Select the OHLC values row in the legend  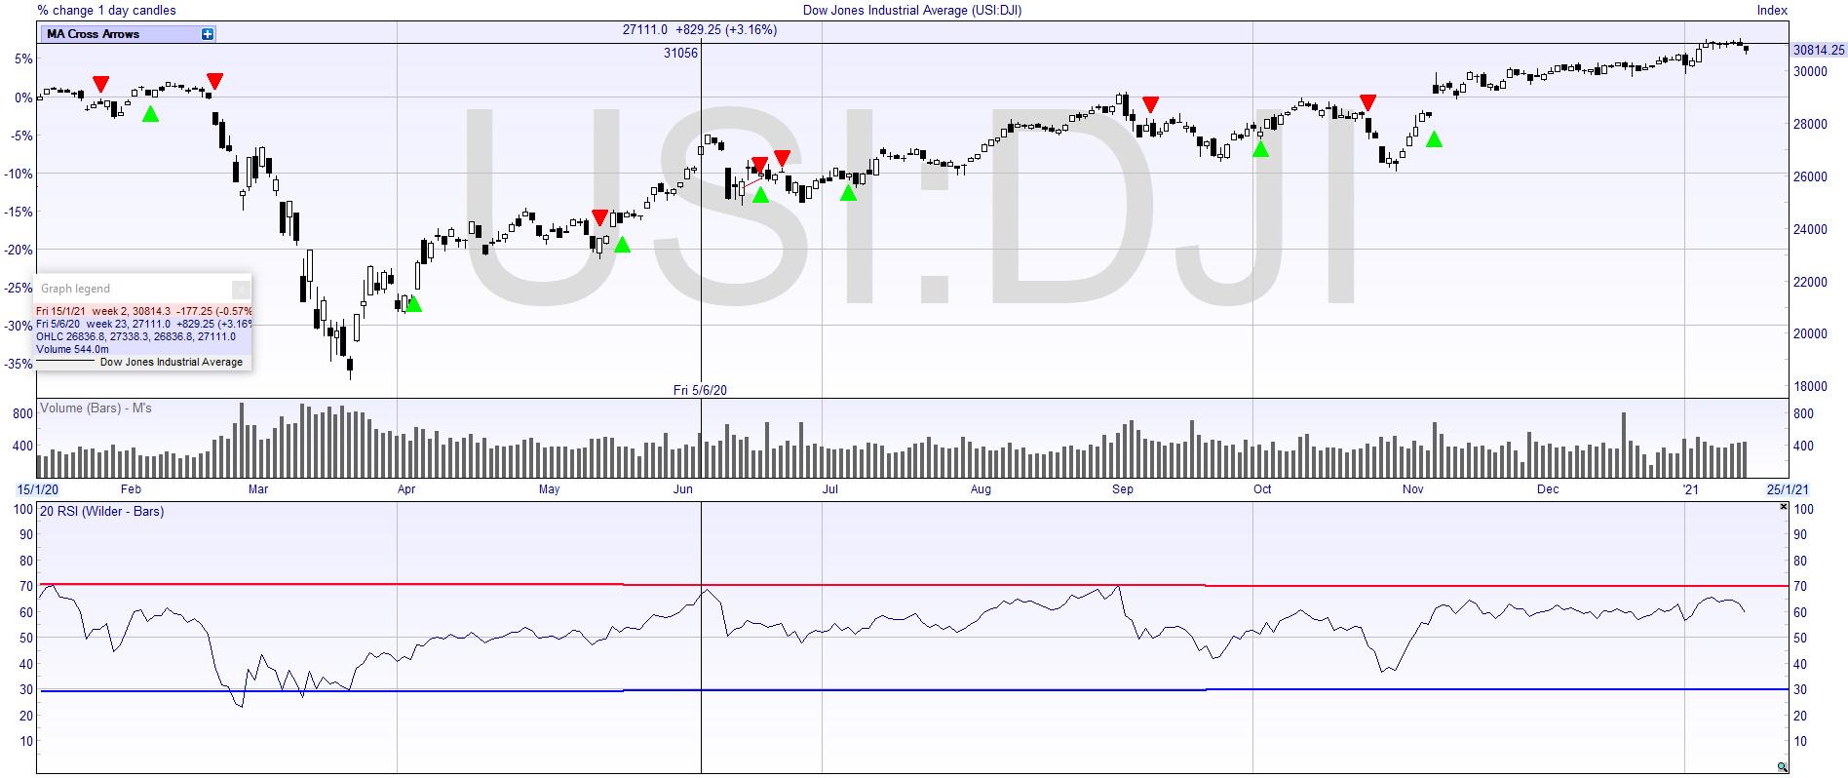(x=143, y=336)
